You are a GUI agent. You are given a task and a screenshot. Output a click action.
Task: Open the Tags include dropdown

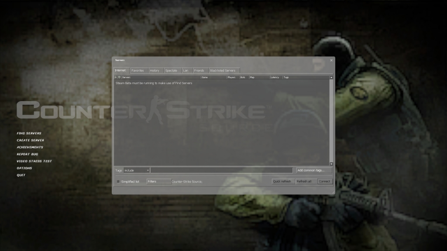tap(137, 170)
